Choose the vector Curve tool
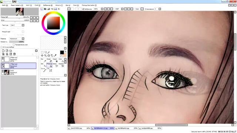The height and width of the screenshot is (133, 237). [44, 70]
